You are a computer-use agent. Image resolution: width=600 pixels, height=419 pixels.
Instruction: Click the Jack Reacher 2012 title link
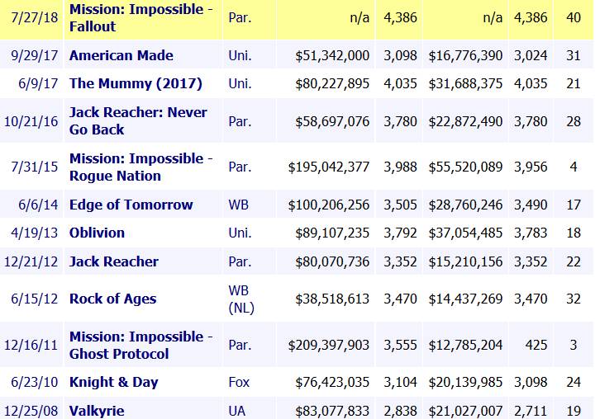(113, 261)
